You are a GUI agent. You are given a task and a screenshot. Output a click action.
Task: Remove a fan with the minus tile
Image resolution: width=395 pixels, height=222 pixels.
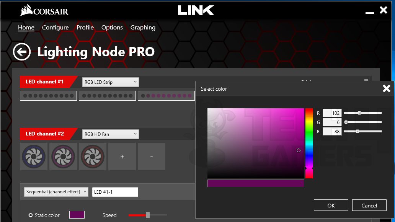click(152, 157)
